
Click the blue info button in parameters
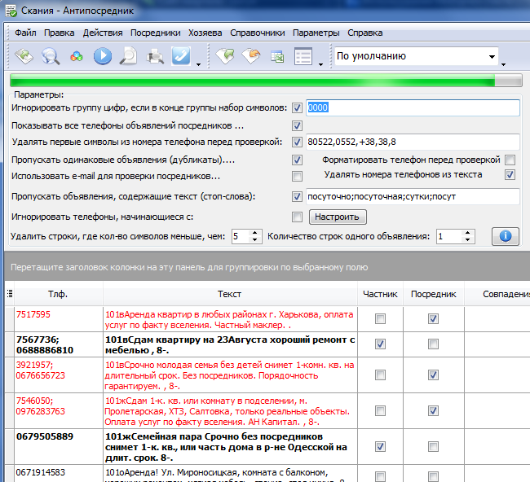tap(505, 236)
